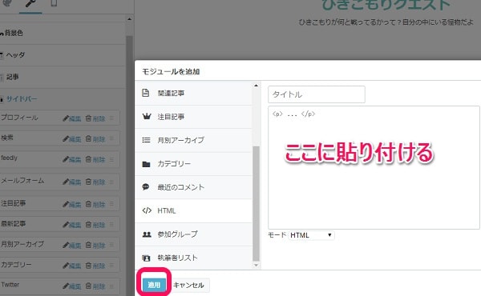Edit the 最新記事 sidebar module

(x=72, y=225)
